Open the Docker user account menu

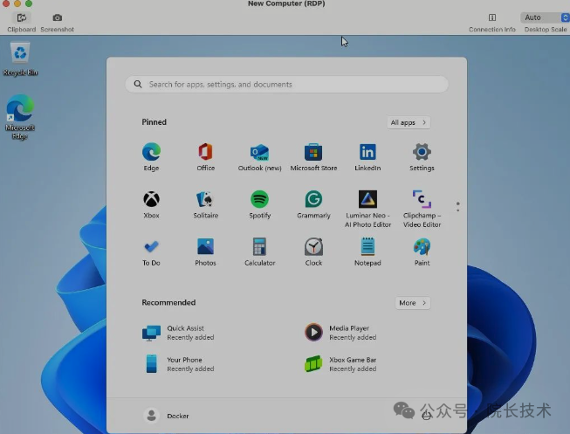coord(166,416)
